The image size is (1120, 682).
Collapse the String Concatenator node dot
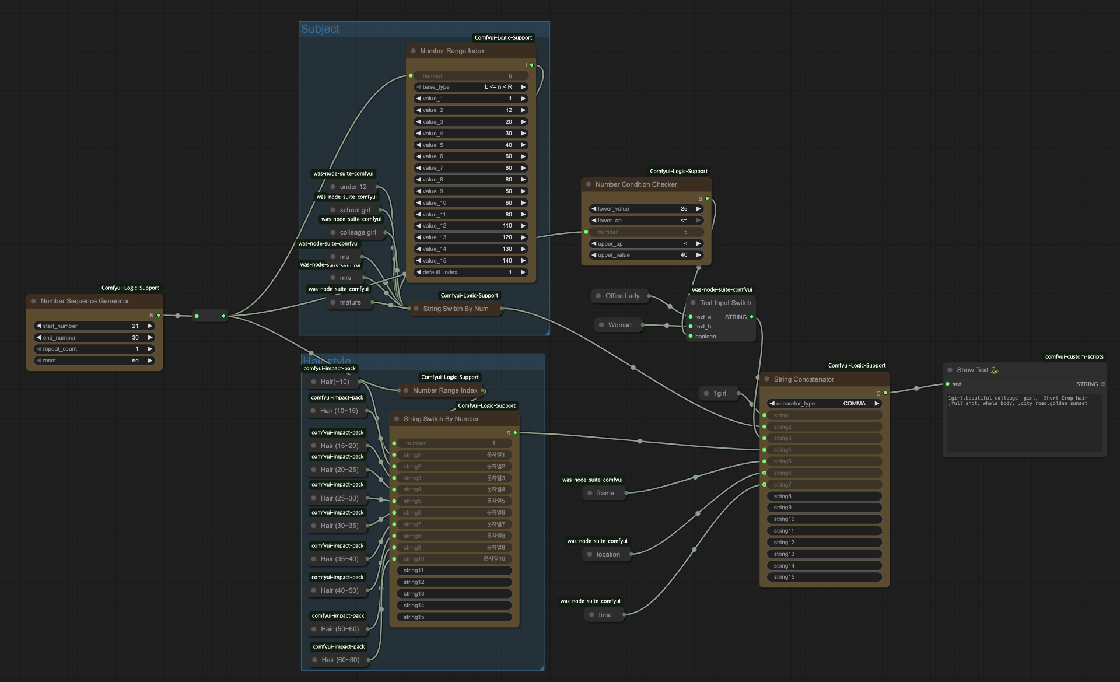click(x=767, y=379)
